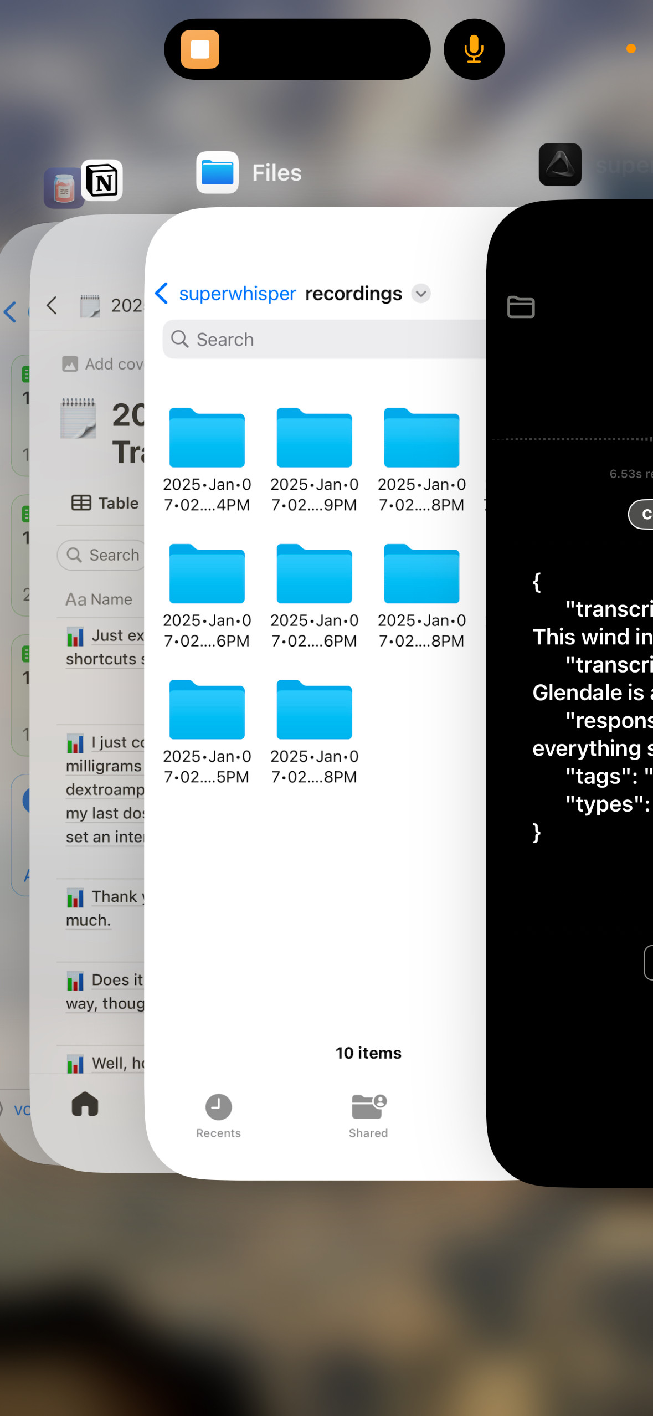Switch to the Recents tab in Files
This screenshot has height=1416, width=653.
pos(218,1116)
